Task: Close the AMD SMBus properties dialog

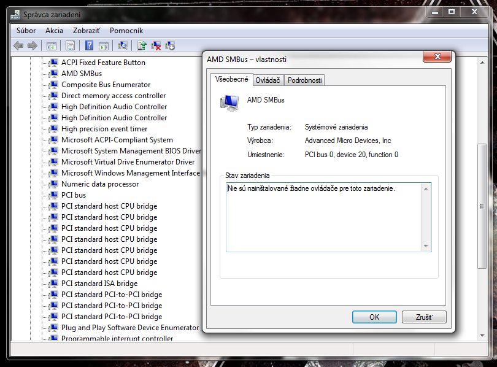Action: tap(437, 56)
